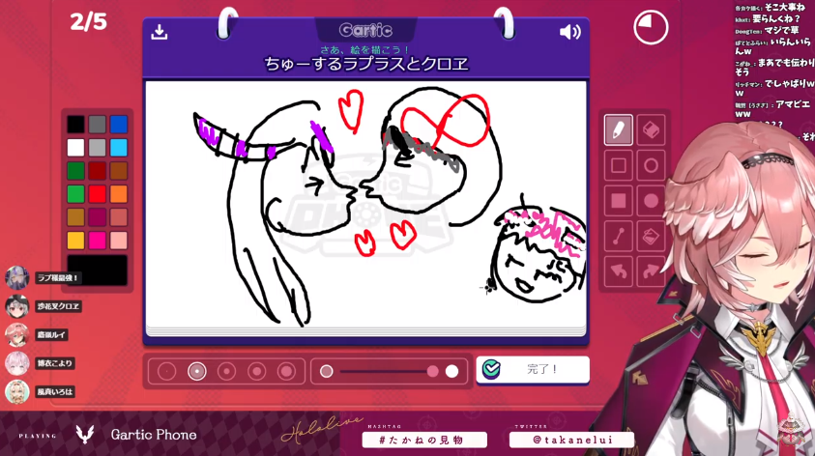Pick the hot pink color swatch
Viewport: 815px width, 456px height.
(x=98, y=241)
